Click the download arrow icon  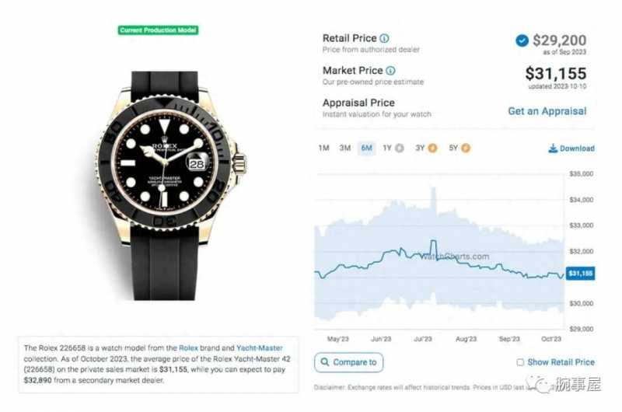point(553,148)
